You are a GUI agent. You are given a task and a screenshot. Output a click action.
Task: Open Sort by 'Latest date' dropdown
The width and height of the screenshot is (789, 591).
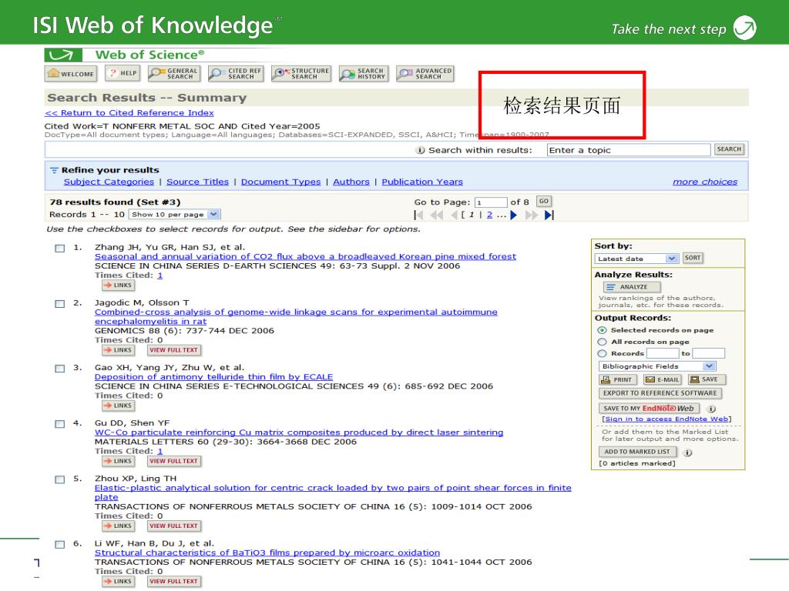point(636,259)
